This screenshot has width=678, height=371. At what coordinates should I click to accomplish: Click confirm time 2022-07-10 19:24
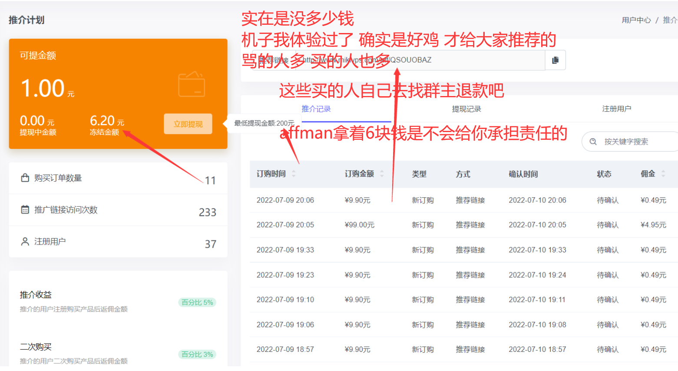tap(537, 275)
